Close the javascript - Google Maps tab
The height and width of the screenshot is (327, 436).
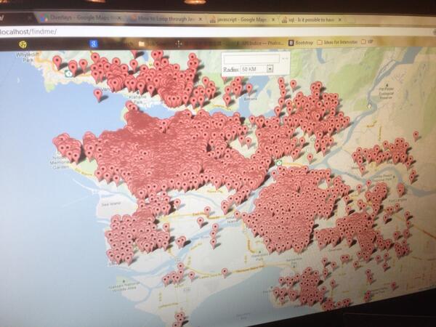click(272, 20)
